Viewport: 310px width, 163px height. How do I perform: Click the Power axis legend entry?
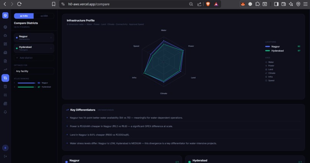[x=270, y=66]
